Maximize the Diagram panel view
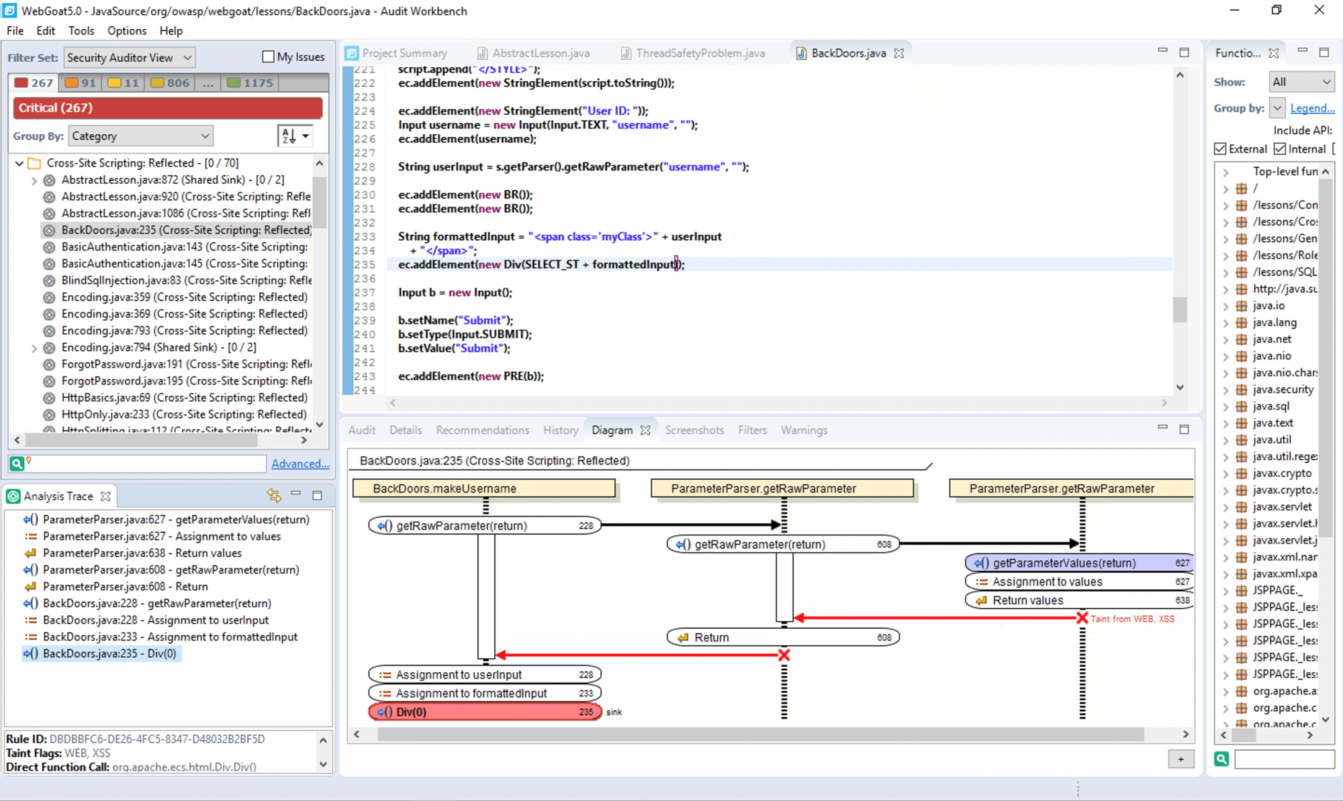Viewport: 1343px width, 801px height. click(x=1185, y=428)
